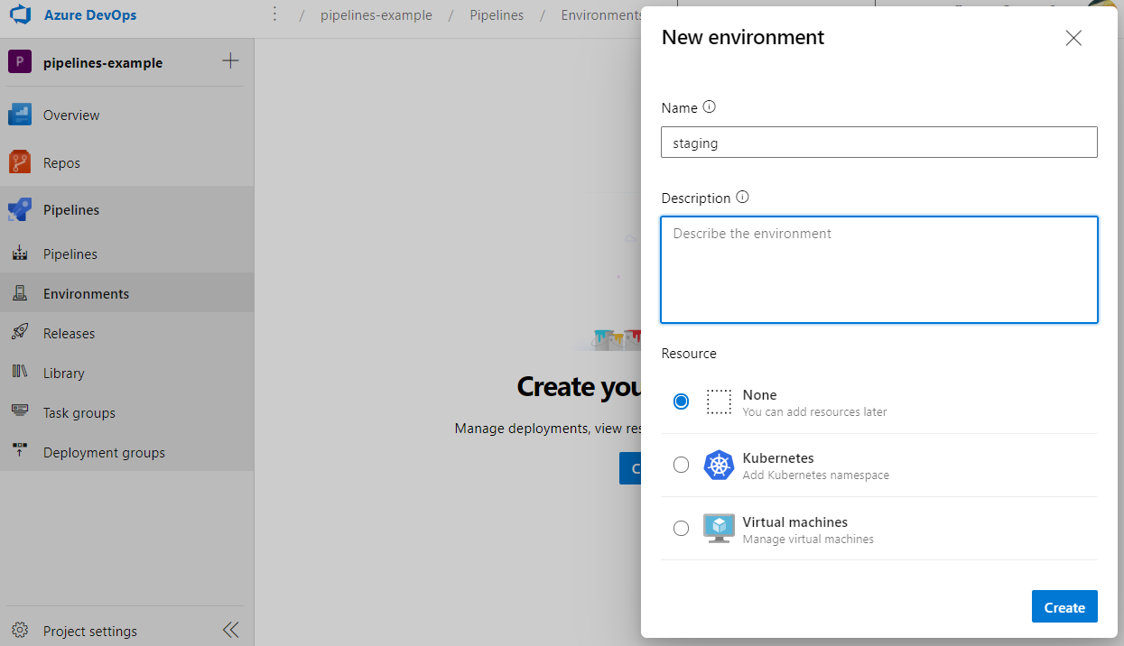
Task: Click the Repos icon
Action: (20, 162)
